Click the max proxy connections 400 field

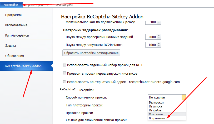point(151,23)
